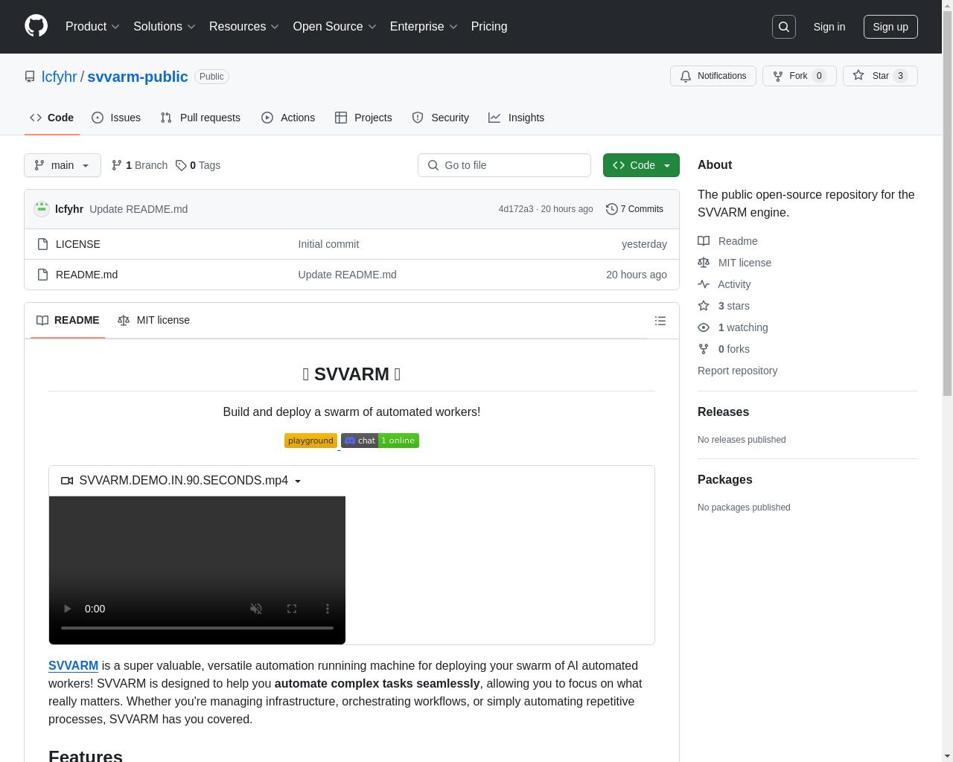Unmute the demo video

click(x=256, y=609)
